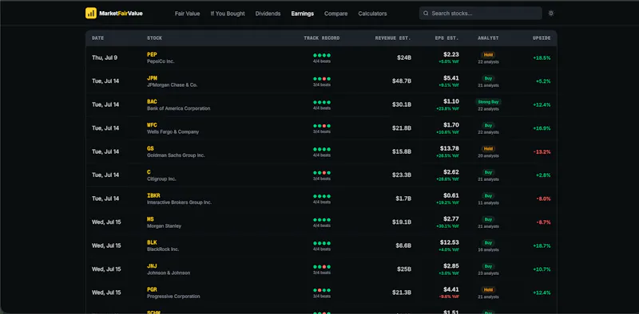Screen dimensions: 639x314
Task: Open the PGR ticker link
Action: pyautogui.click(x=152, y=289)
